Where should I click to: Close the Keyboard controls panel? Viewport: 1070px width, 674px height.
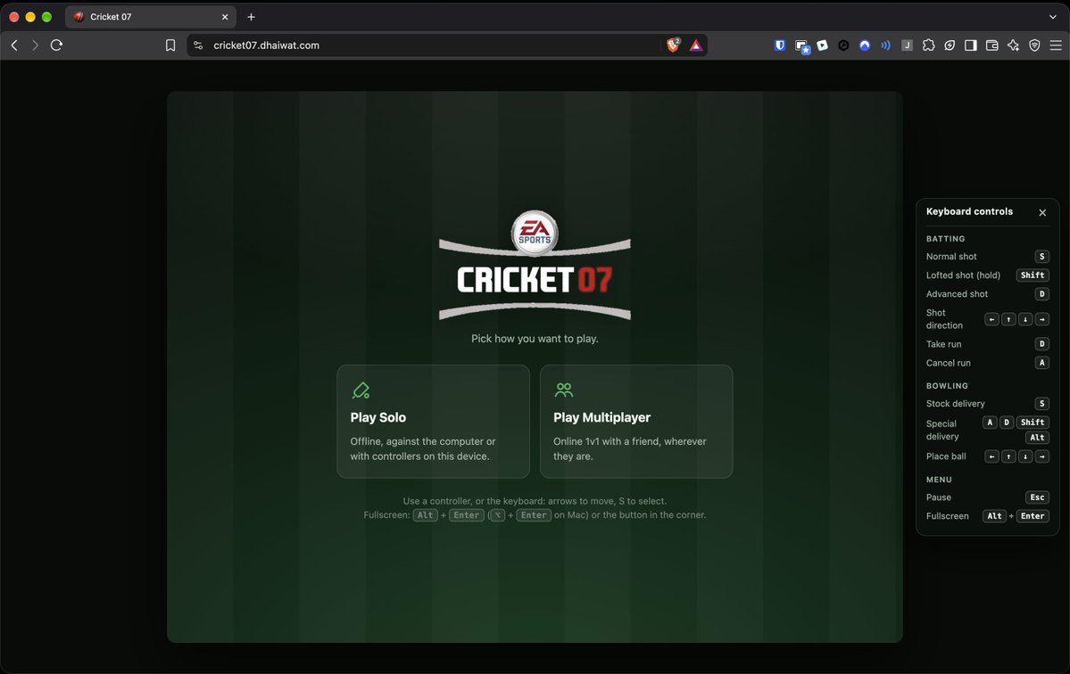[1042, 212]
